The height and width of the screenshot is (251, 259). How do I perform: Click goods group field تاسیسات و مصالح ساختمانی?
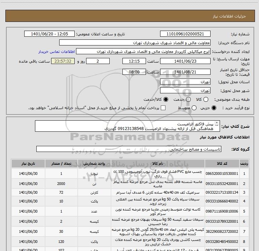(x=129, y=149)
